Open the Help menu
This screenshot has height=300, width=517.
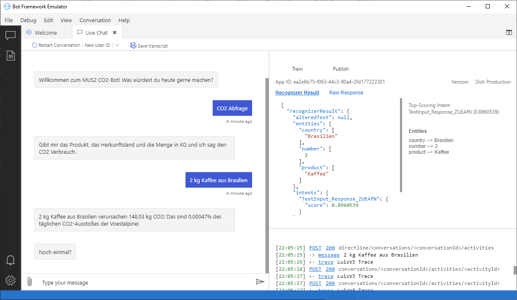click(124, 20)
